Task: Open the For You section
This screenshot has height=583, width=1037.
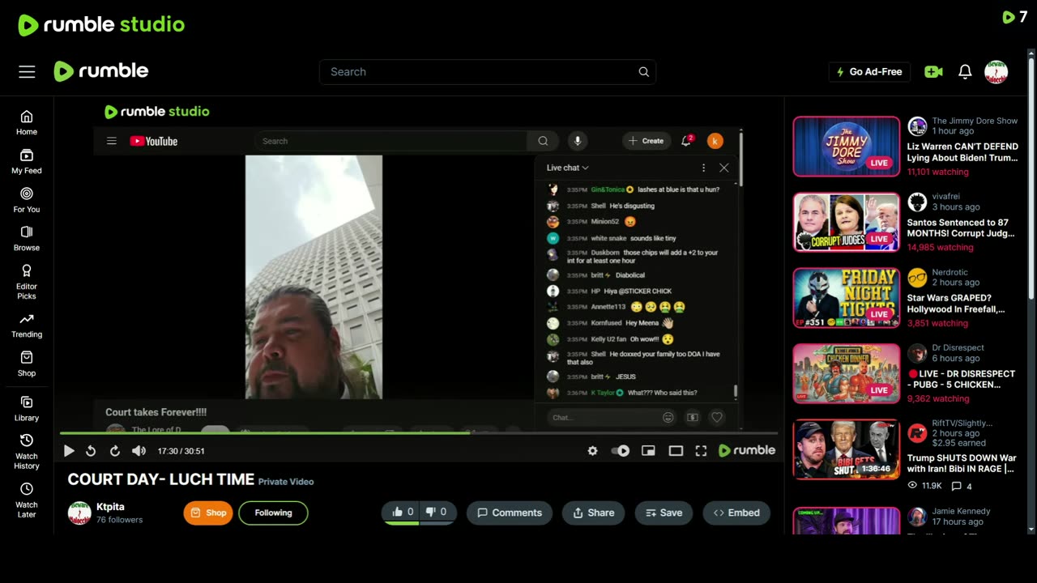Action: click(x=27, y=200)
